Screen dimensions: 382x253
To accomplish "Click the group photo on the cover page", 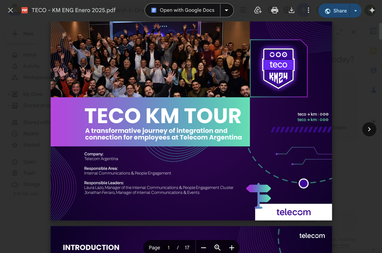I will tap(150, 59).
